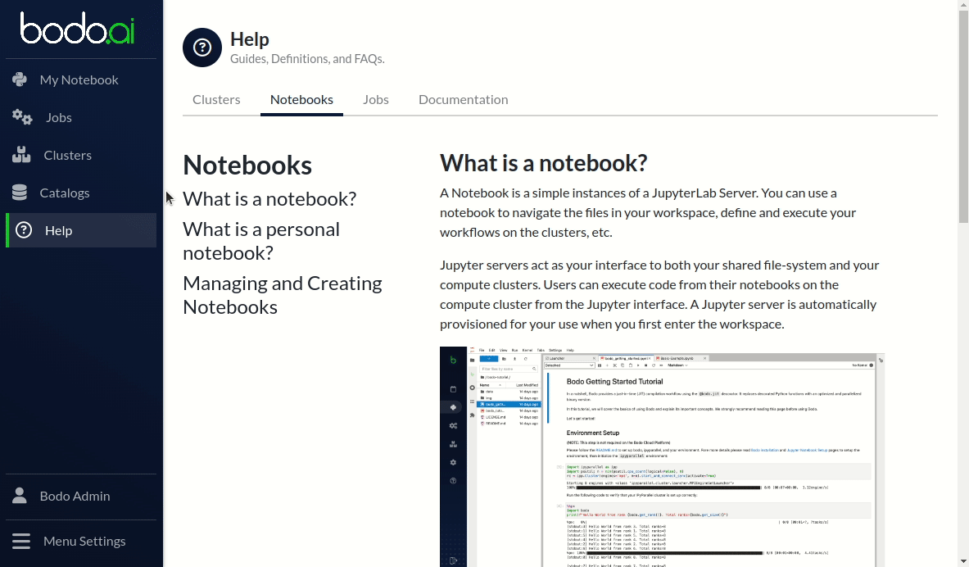Click the Catalogs database icon
969x567 pixels.
coord(19,193)
